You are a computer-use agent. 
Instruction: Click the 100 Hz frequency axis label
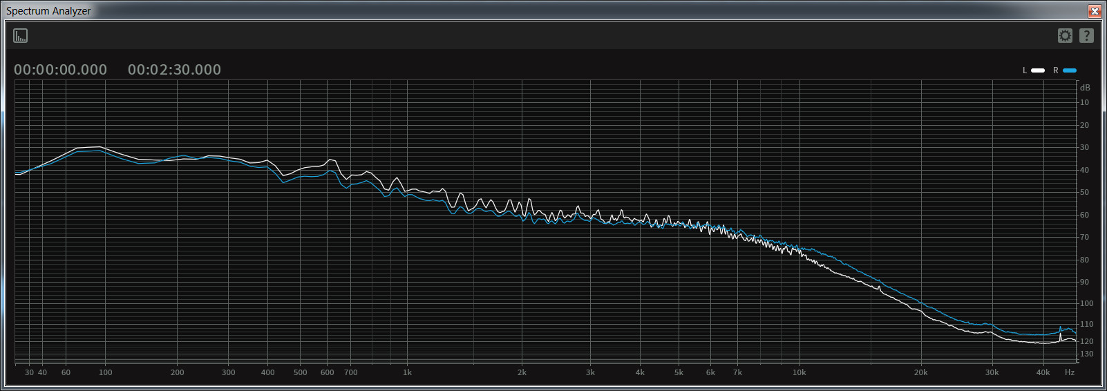point(105,372)
